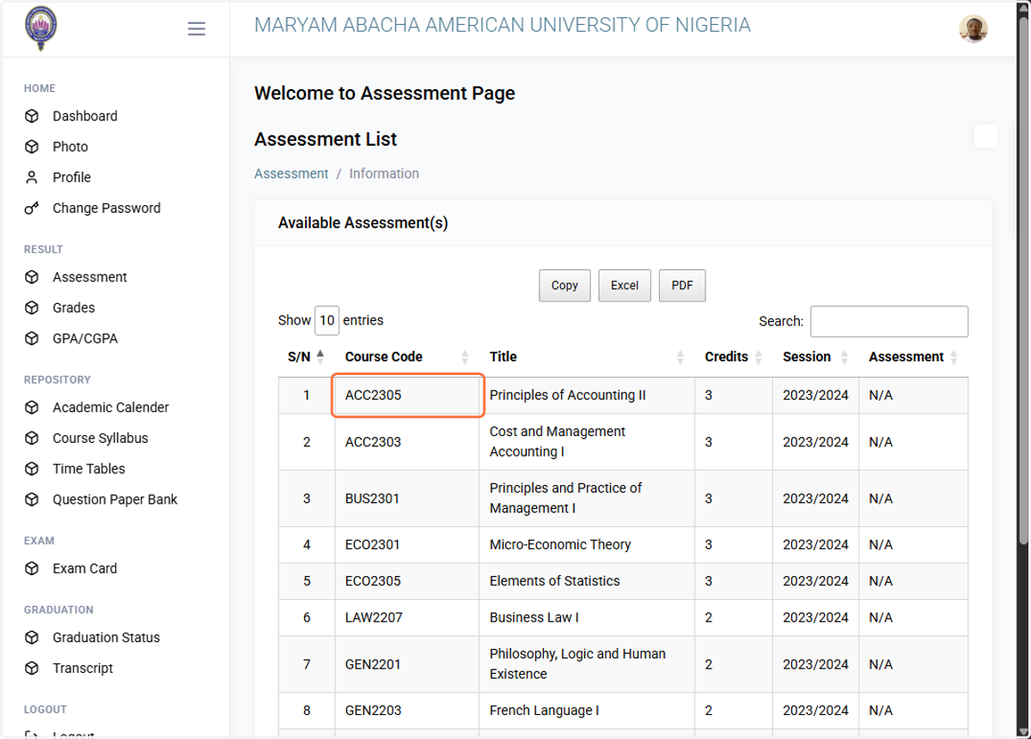The height and width of the screenshot is (739, 1031).
Task: Open Academic Calender in Repository
Action: click(111, 408)
